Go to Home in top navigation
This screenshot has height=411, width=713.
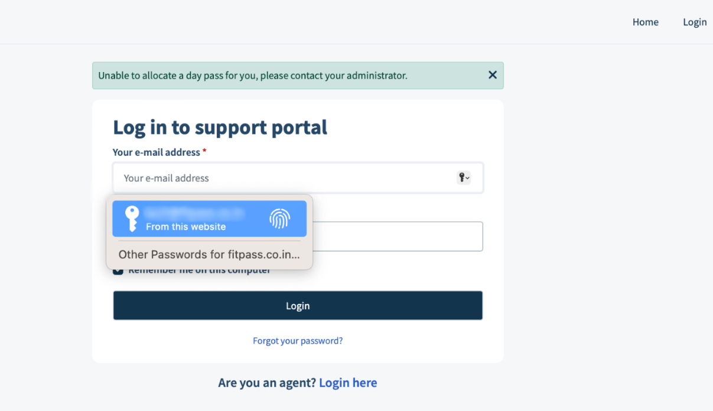point(645,22)
